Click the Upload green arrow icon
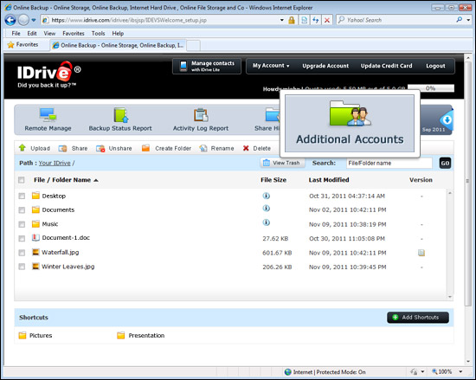 pyautogui.click(x=23, y=148)
